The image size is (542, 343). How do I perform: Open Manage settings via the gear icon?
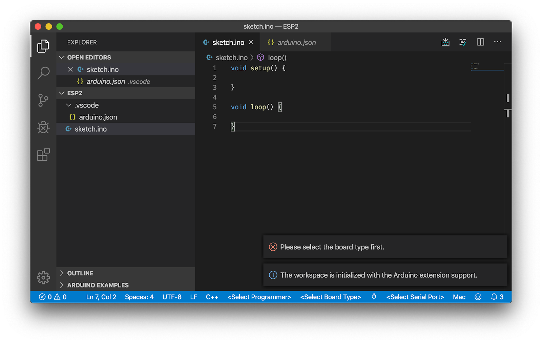[43, 277]
